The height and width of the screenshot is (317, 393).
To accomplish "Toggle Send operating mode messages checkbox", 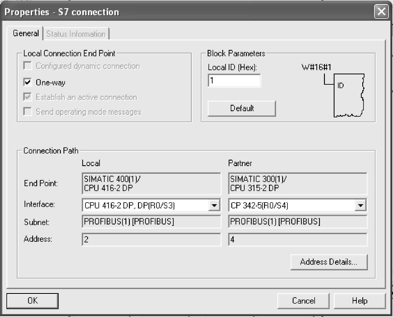I will coord(27,112).
